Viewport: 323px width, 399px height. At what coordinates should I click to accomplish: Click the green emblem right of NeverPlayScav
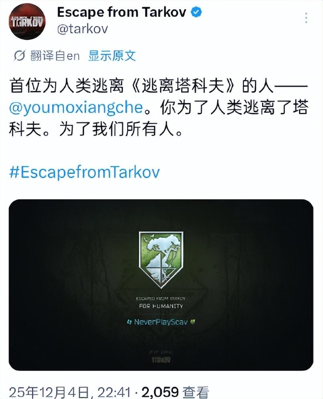click(x=193, y=322)
